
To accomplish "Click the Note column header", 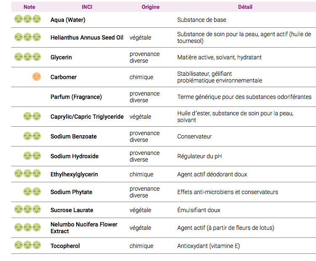I will pyautogui.click(x=29, y=7).
